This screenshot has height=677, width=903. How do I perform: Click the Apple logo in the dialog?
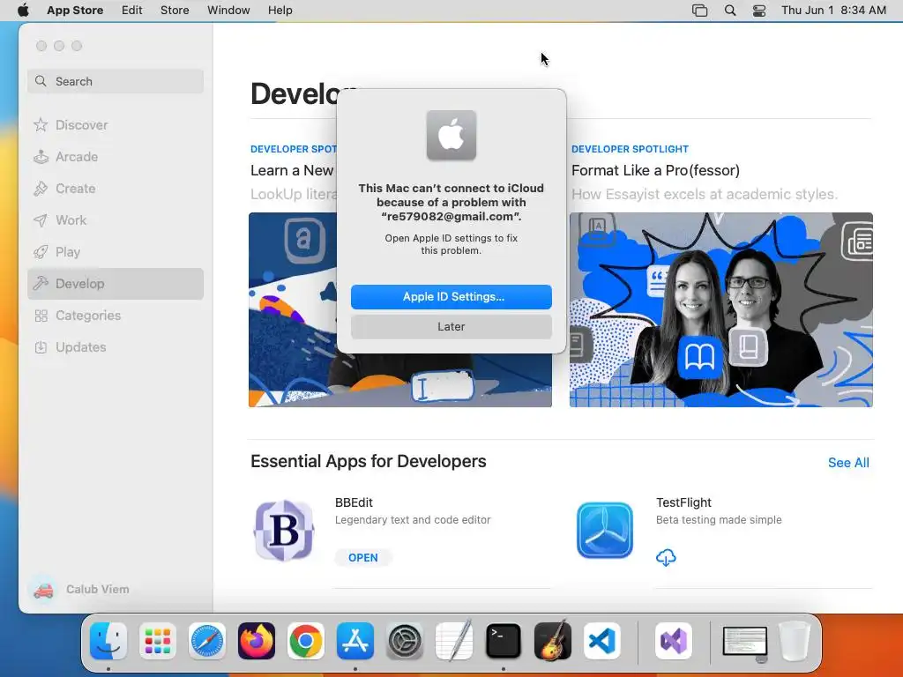tap(451, 135)
